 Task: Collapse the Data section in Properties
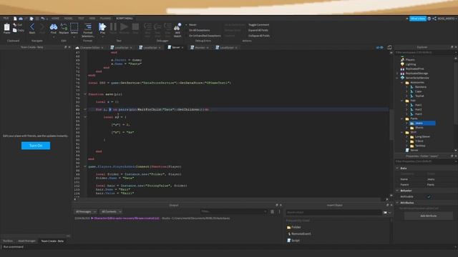(397, 168)
